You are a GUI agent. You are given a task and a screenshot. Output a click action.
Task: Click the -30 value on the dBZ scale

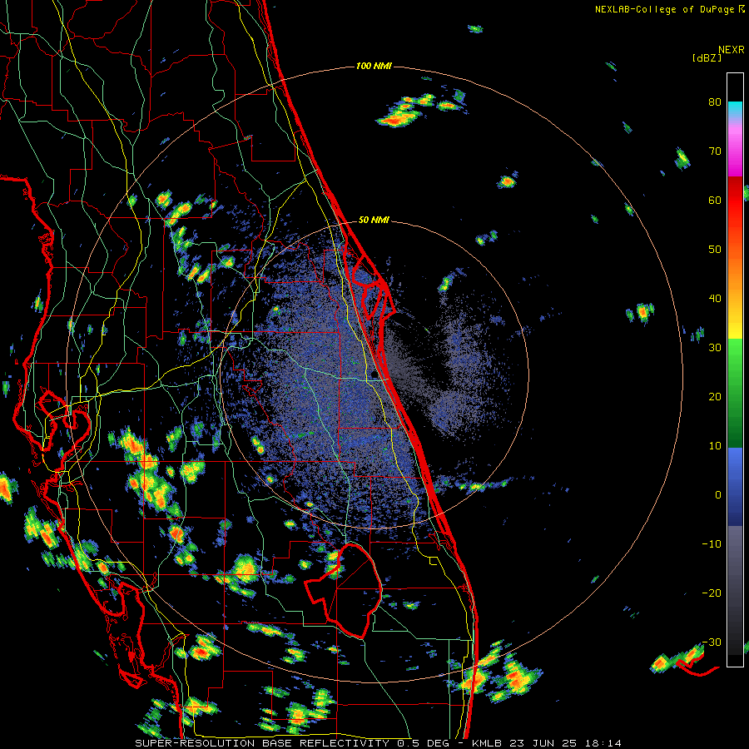(x=712, y=642)
